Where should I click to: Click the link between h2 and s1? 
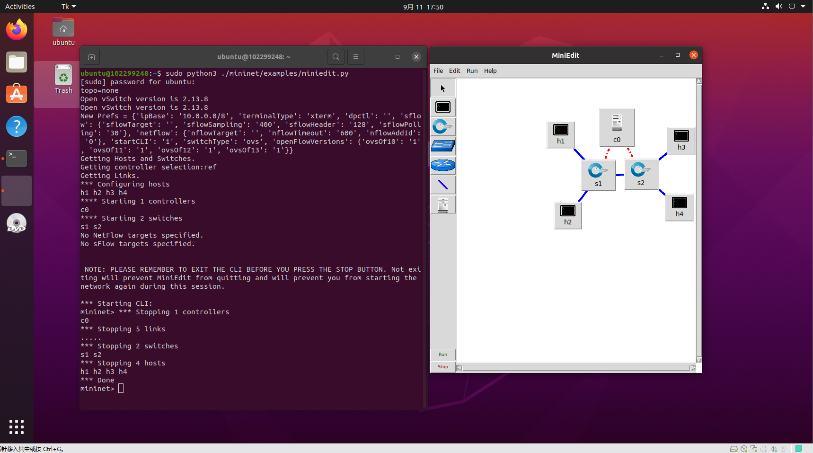(583, 196)
